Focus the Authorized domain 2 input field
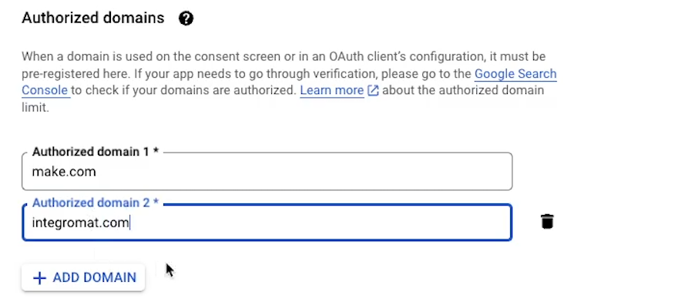 tap(267, 223)
